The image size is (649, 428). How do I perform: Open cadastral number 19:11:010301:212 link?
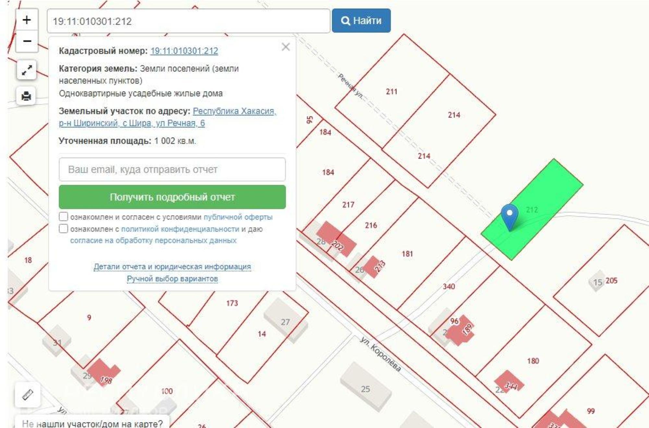184,51
